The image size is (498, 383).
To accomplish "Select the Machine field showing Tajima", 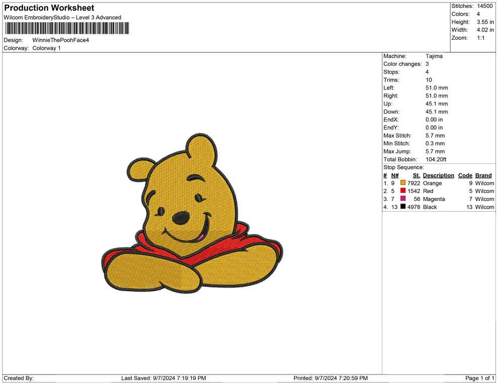I will point(435,56).
